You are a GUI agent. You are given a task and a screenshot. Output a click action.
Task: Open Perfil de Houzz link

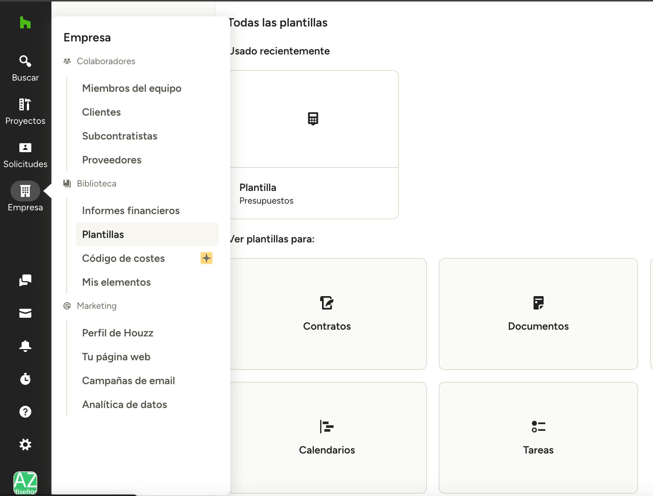coord(118,333)
